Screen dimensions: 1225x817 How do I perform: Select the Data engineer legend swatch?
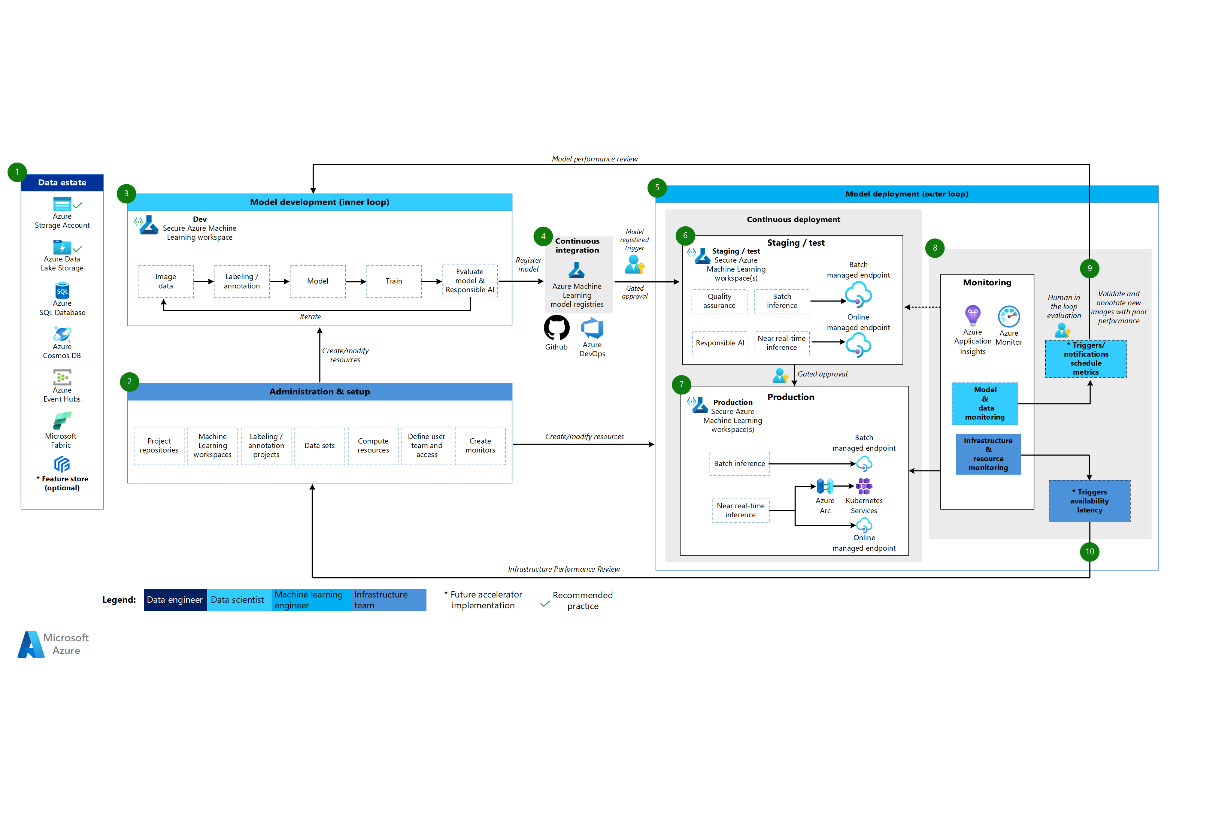[x=175, y=600]
